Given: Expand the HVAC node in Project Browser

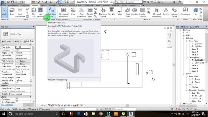Looking at the screenshot, I should (x=183, y=35).
